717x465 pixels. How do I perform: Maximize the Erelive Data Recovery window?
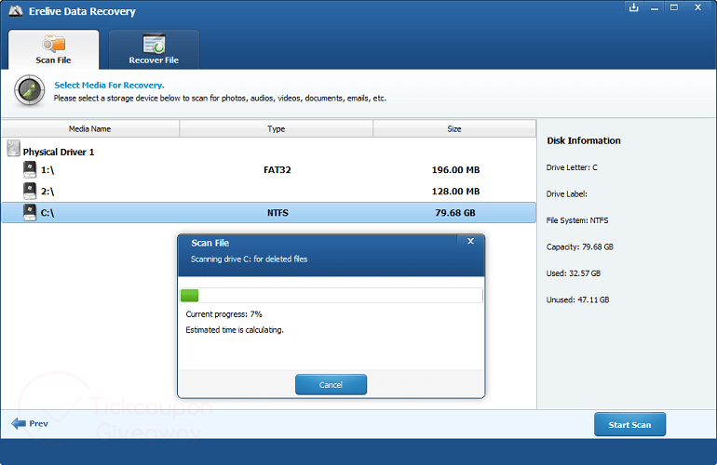pos(674,7)
